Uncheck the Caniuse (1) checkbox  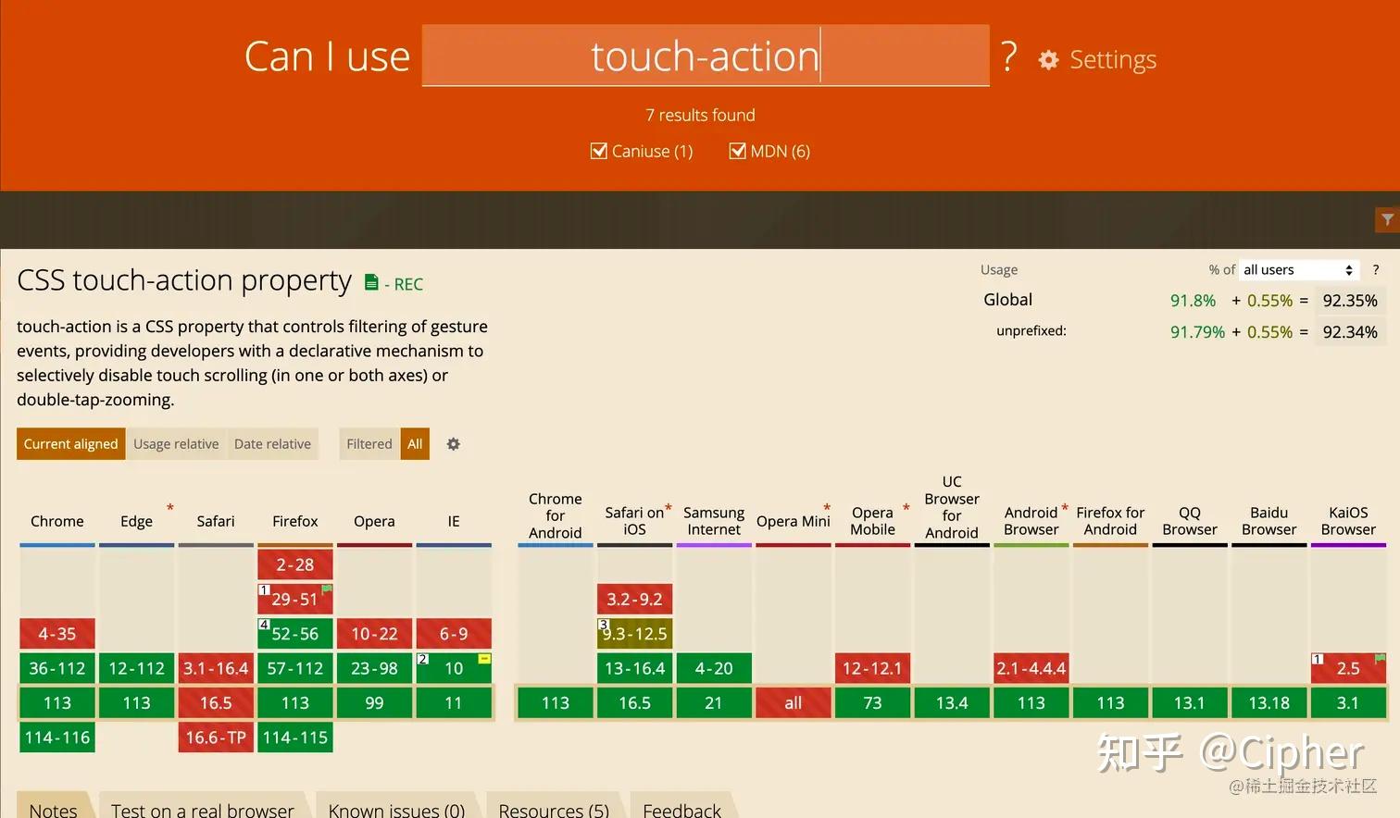coord(598,150)
